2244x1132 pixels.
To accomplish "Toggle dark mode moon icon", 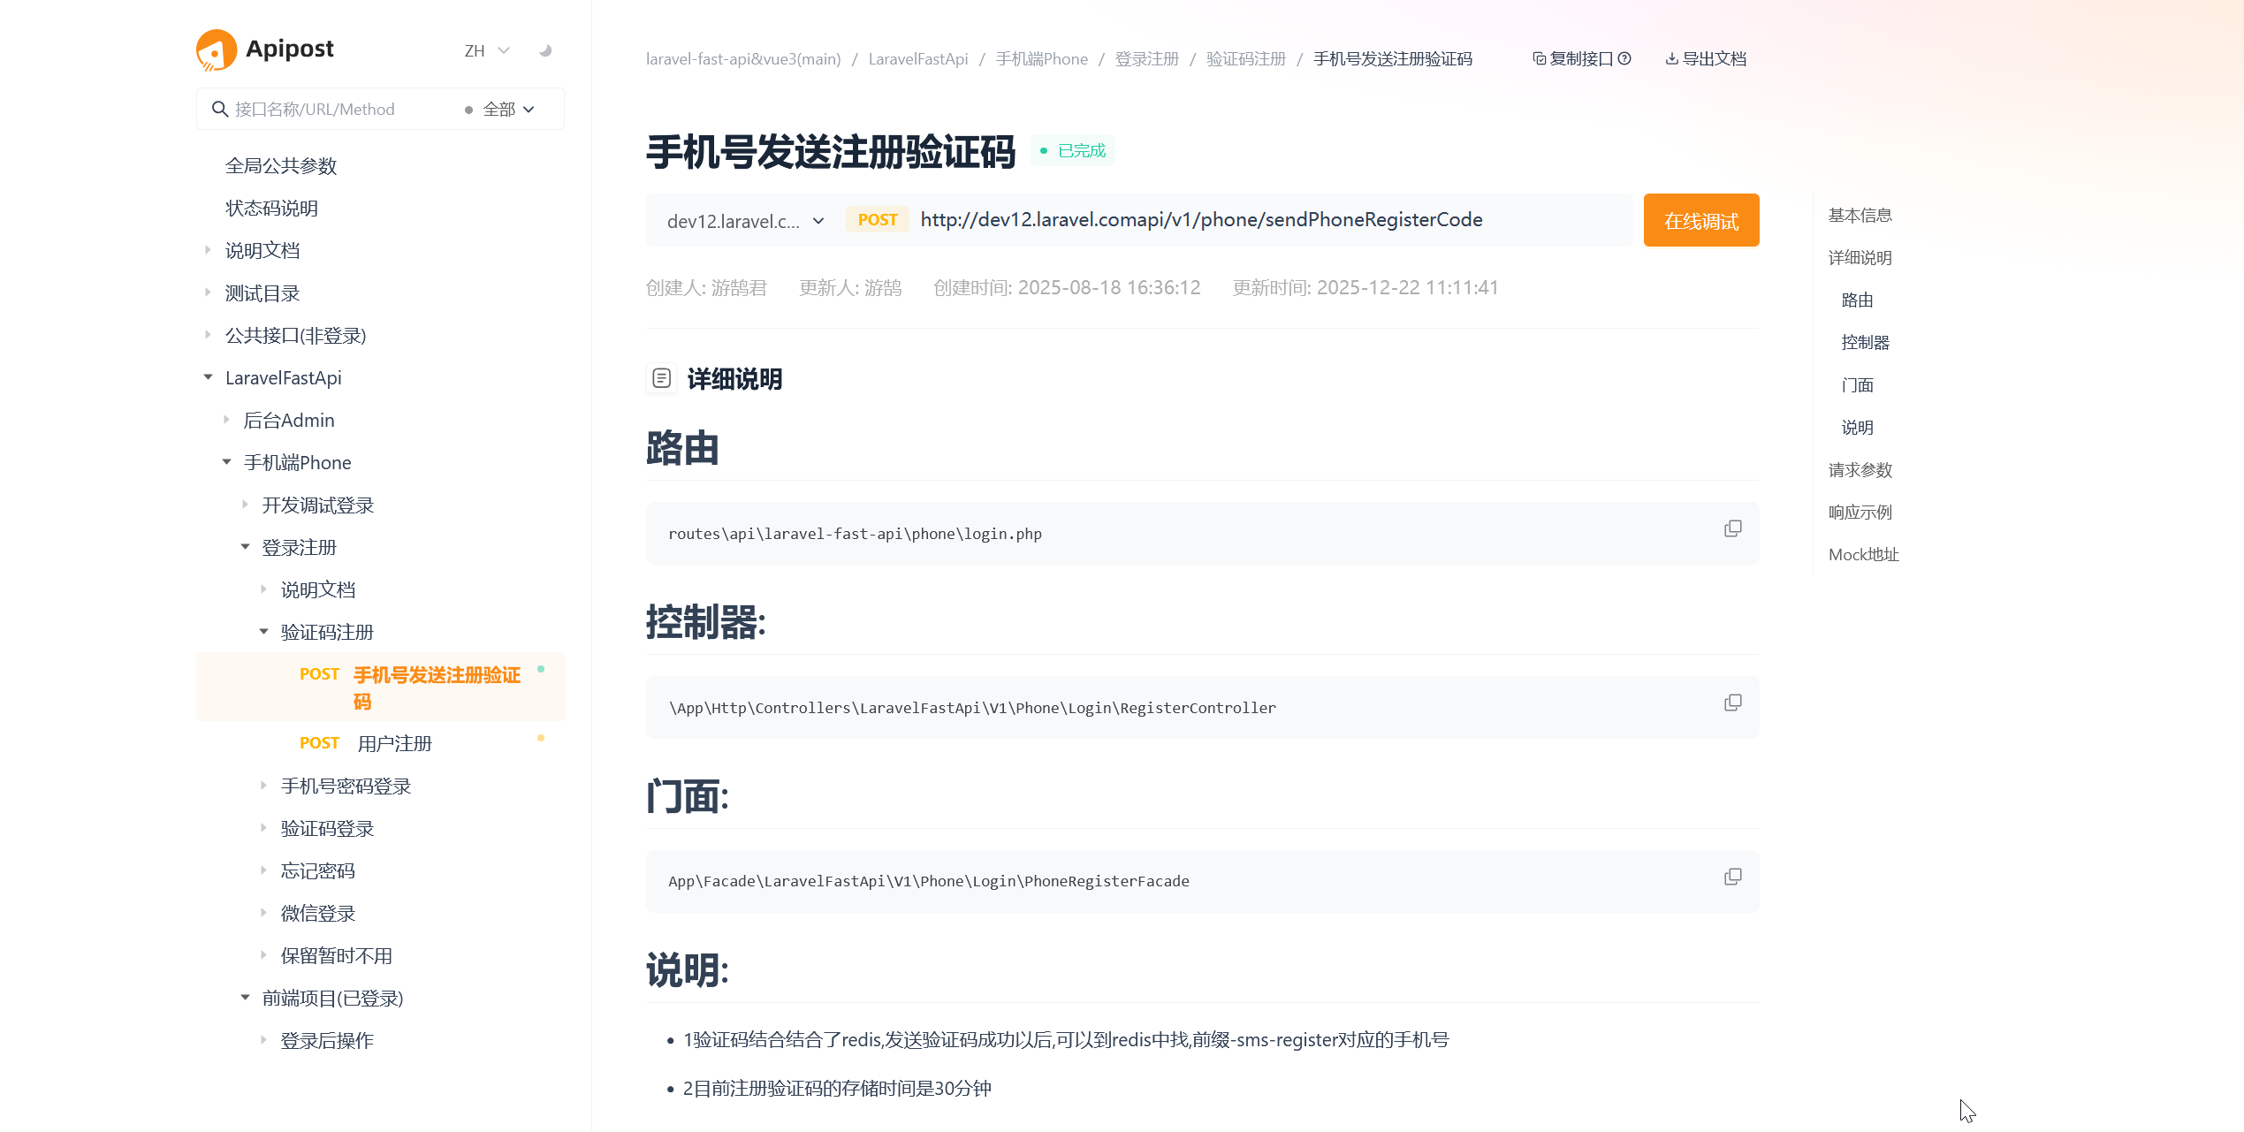I will tap(545, 50).
